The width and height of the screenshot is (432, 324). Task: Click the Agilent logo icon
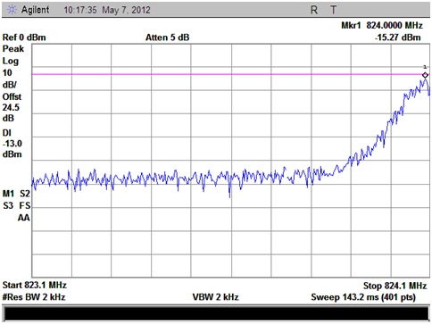[x=12, y=10]
